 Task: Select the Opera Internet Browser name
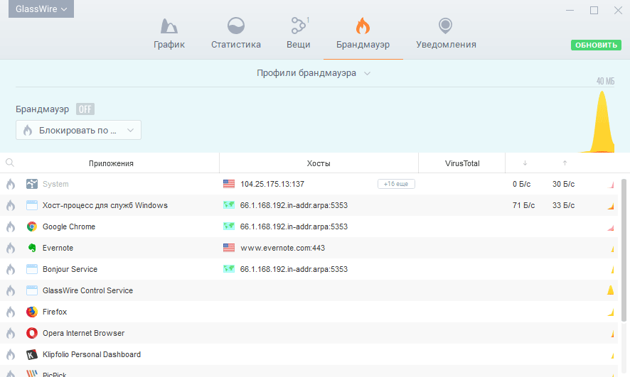[x=84, y=333]
